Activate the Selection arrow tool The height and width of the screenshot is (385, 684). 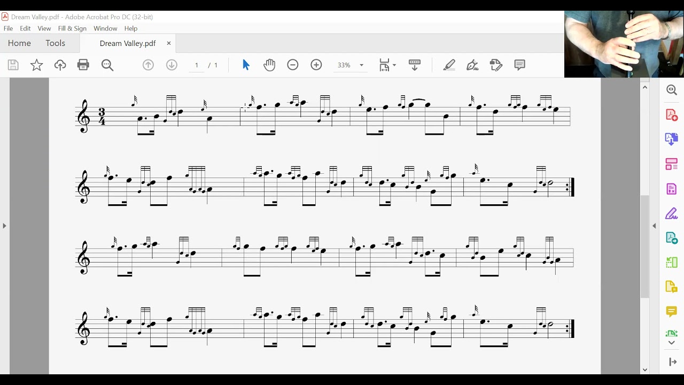[x=246, y=65]
